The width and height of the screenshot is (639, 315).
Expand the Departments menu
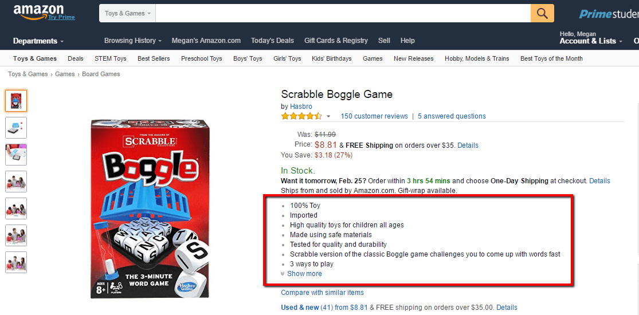pyautogui.click(x=38, y=41)
